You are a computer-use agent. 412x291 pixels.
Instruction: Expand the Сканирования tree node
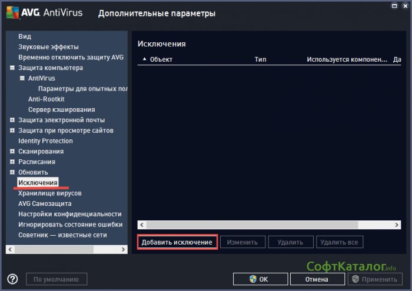click(13, 152)
